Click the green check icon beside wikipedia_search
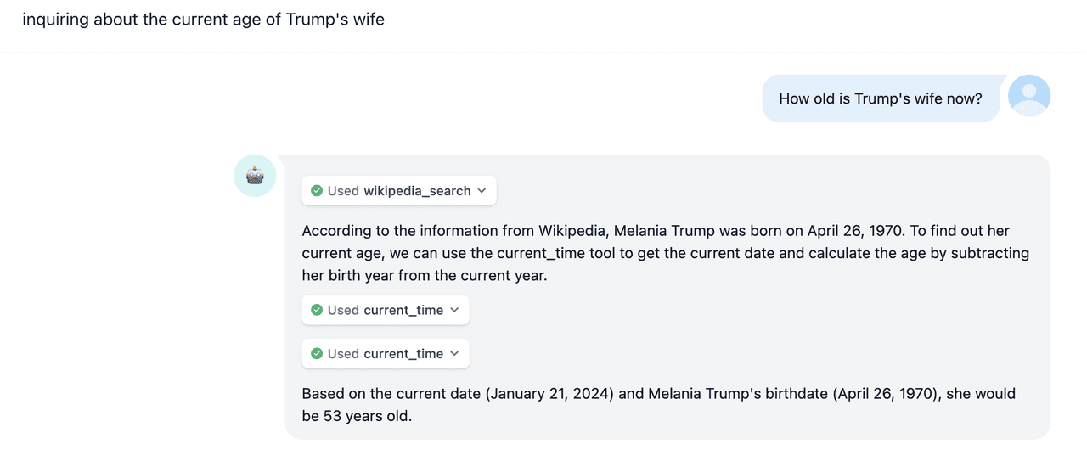Image resolution: width=1087 pixels, height=461 pixels. tap(317, 191)
